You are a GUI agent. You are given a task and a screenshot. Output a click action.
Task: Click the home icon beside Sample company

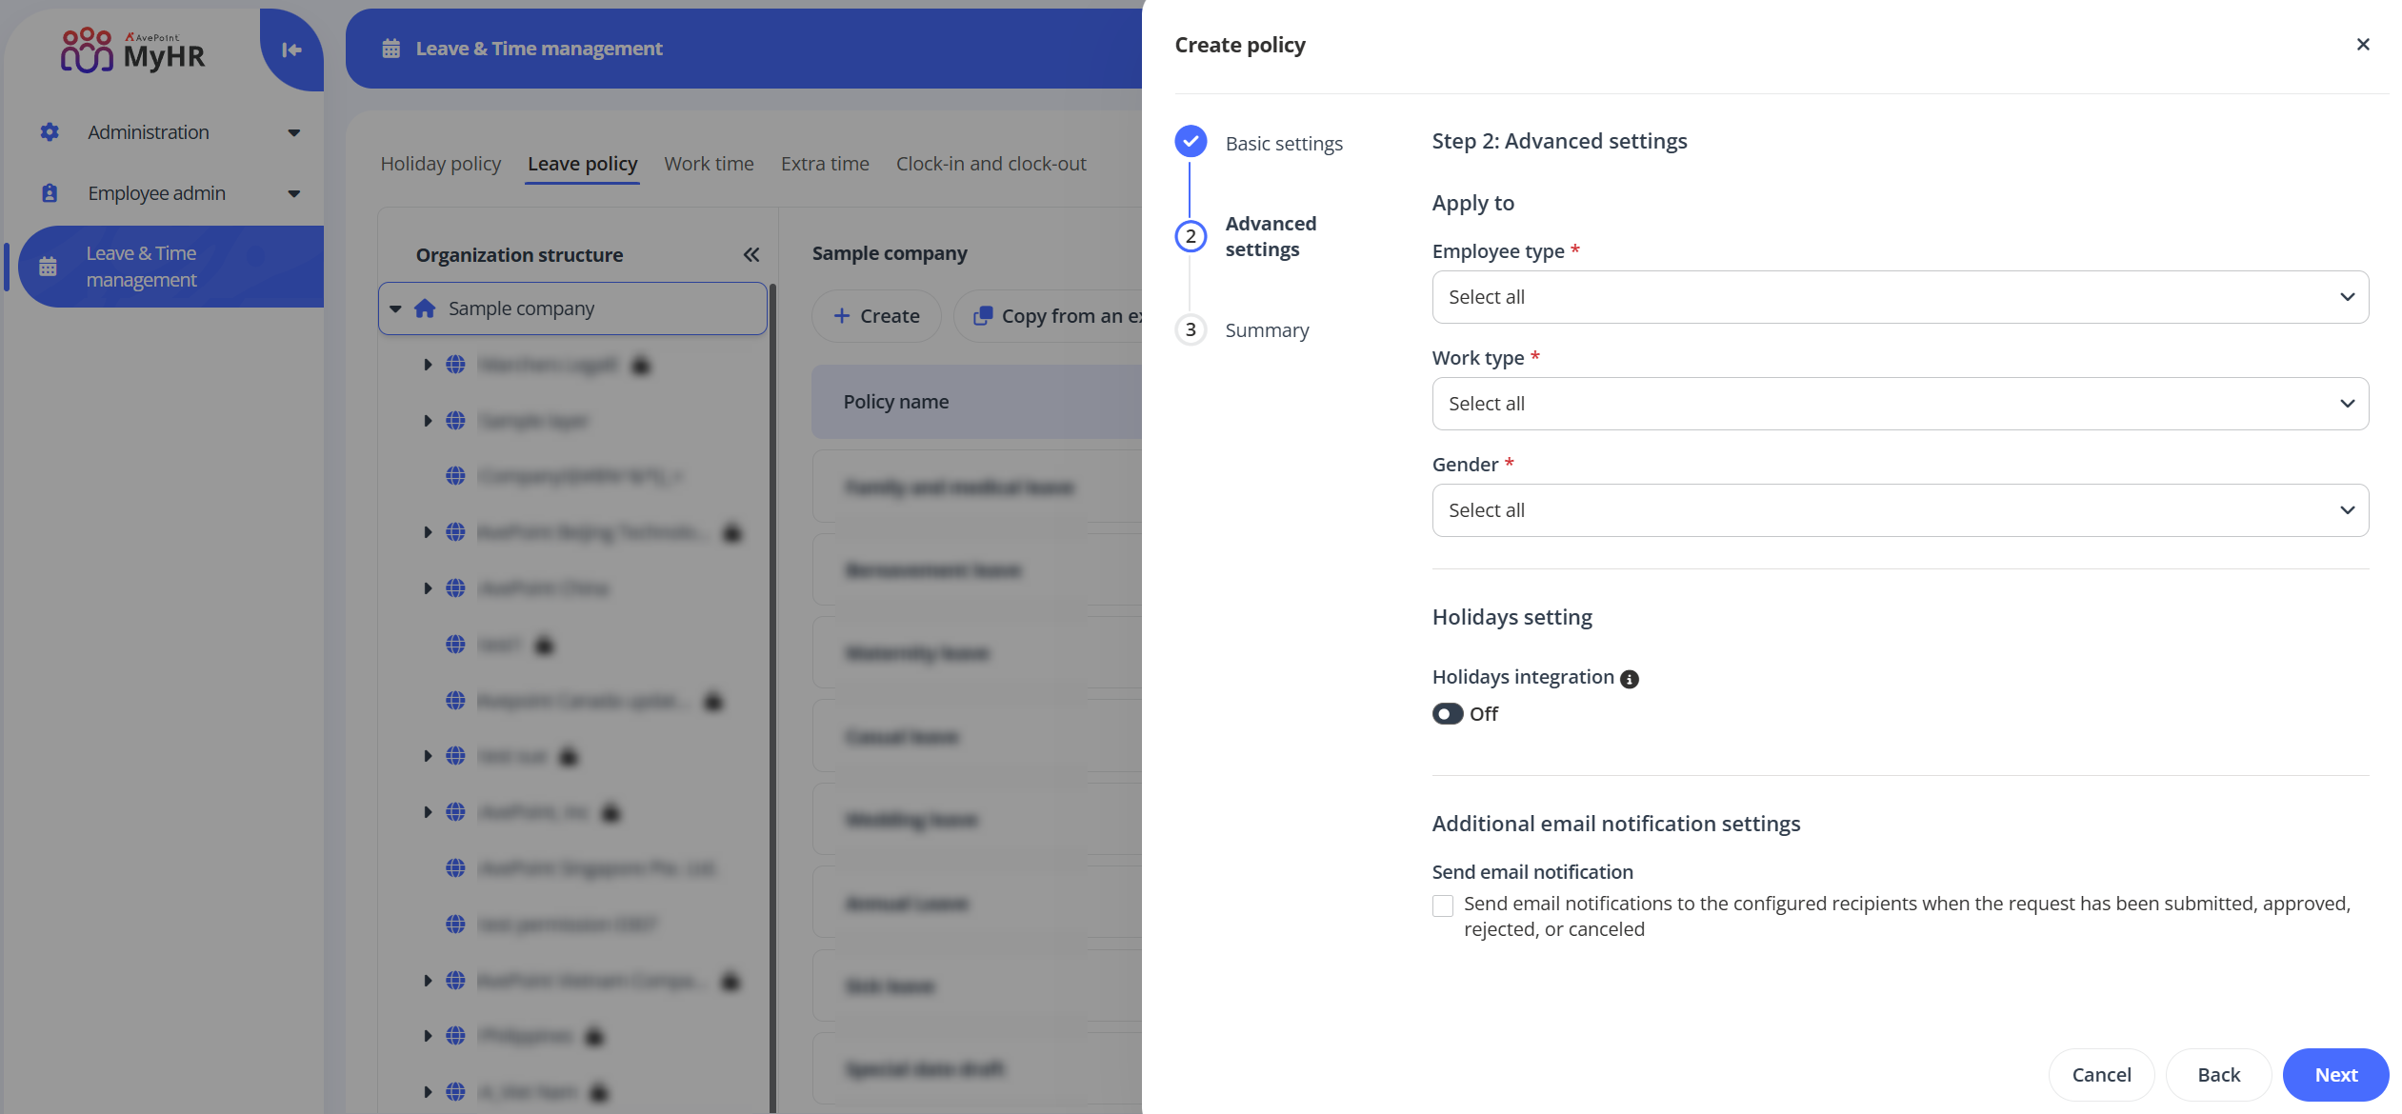pos(425,308)
